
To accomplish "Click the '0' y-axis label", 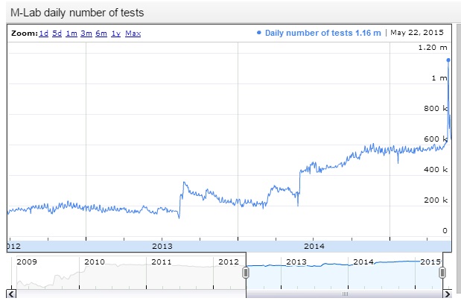I will [x=445, y=231].
